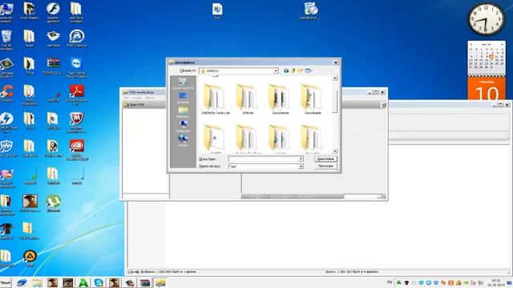Select the AIMP desktop icon
This screenshot has height=288, width=513.
click(30, 258)
